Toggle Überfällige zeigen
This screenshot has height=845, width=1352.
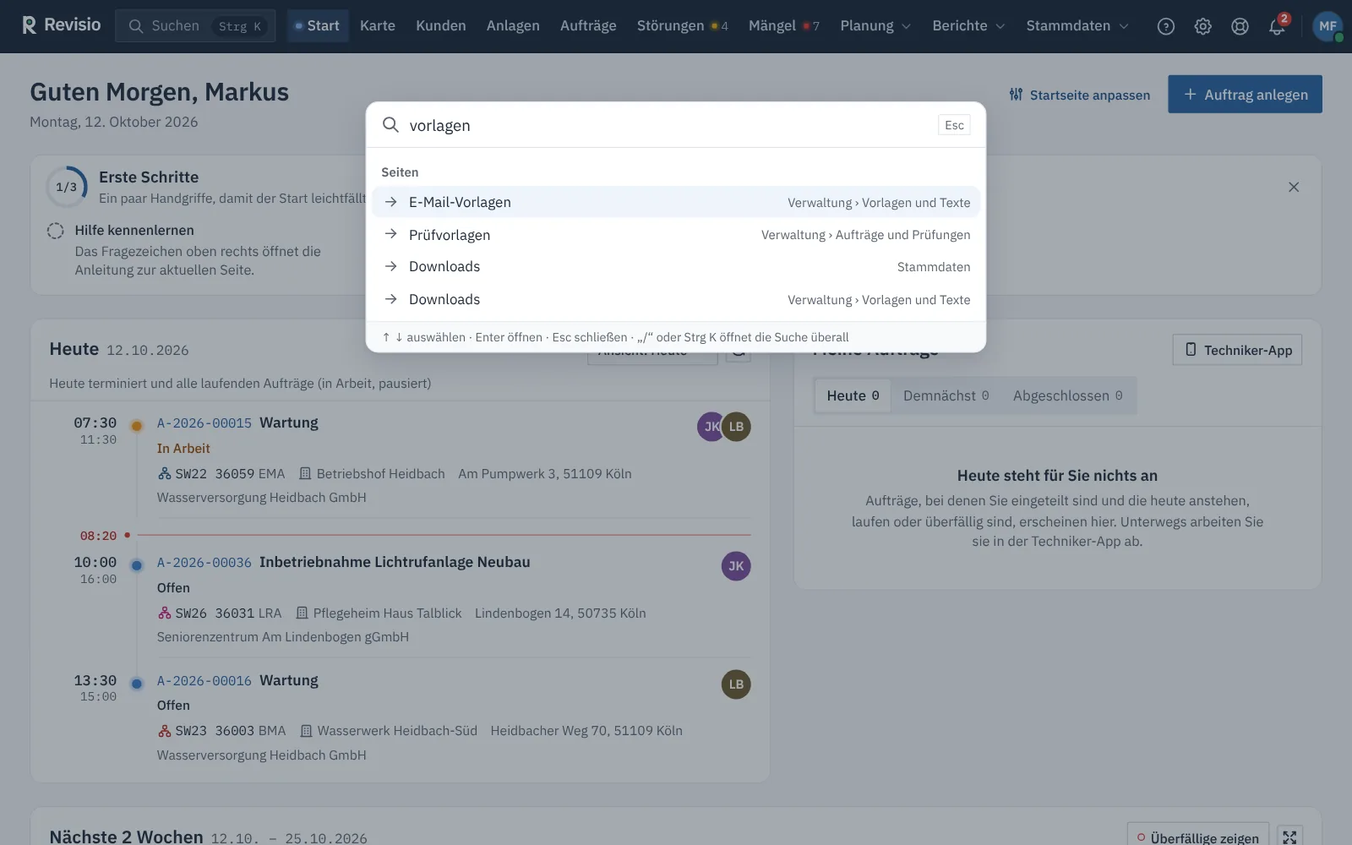[x=1198, y=837]
